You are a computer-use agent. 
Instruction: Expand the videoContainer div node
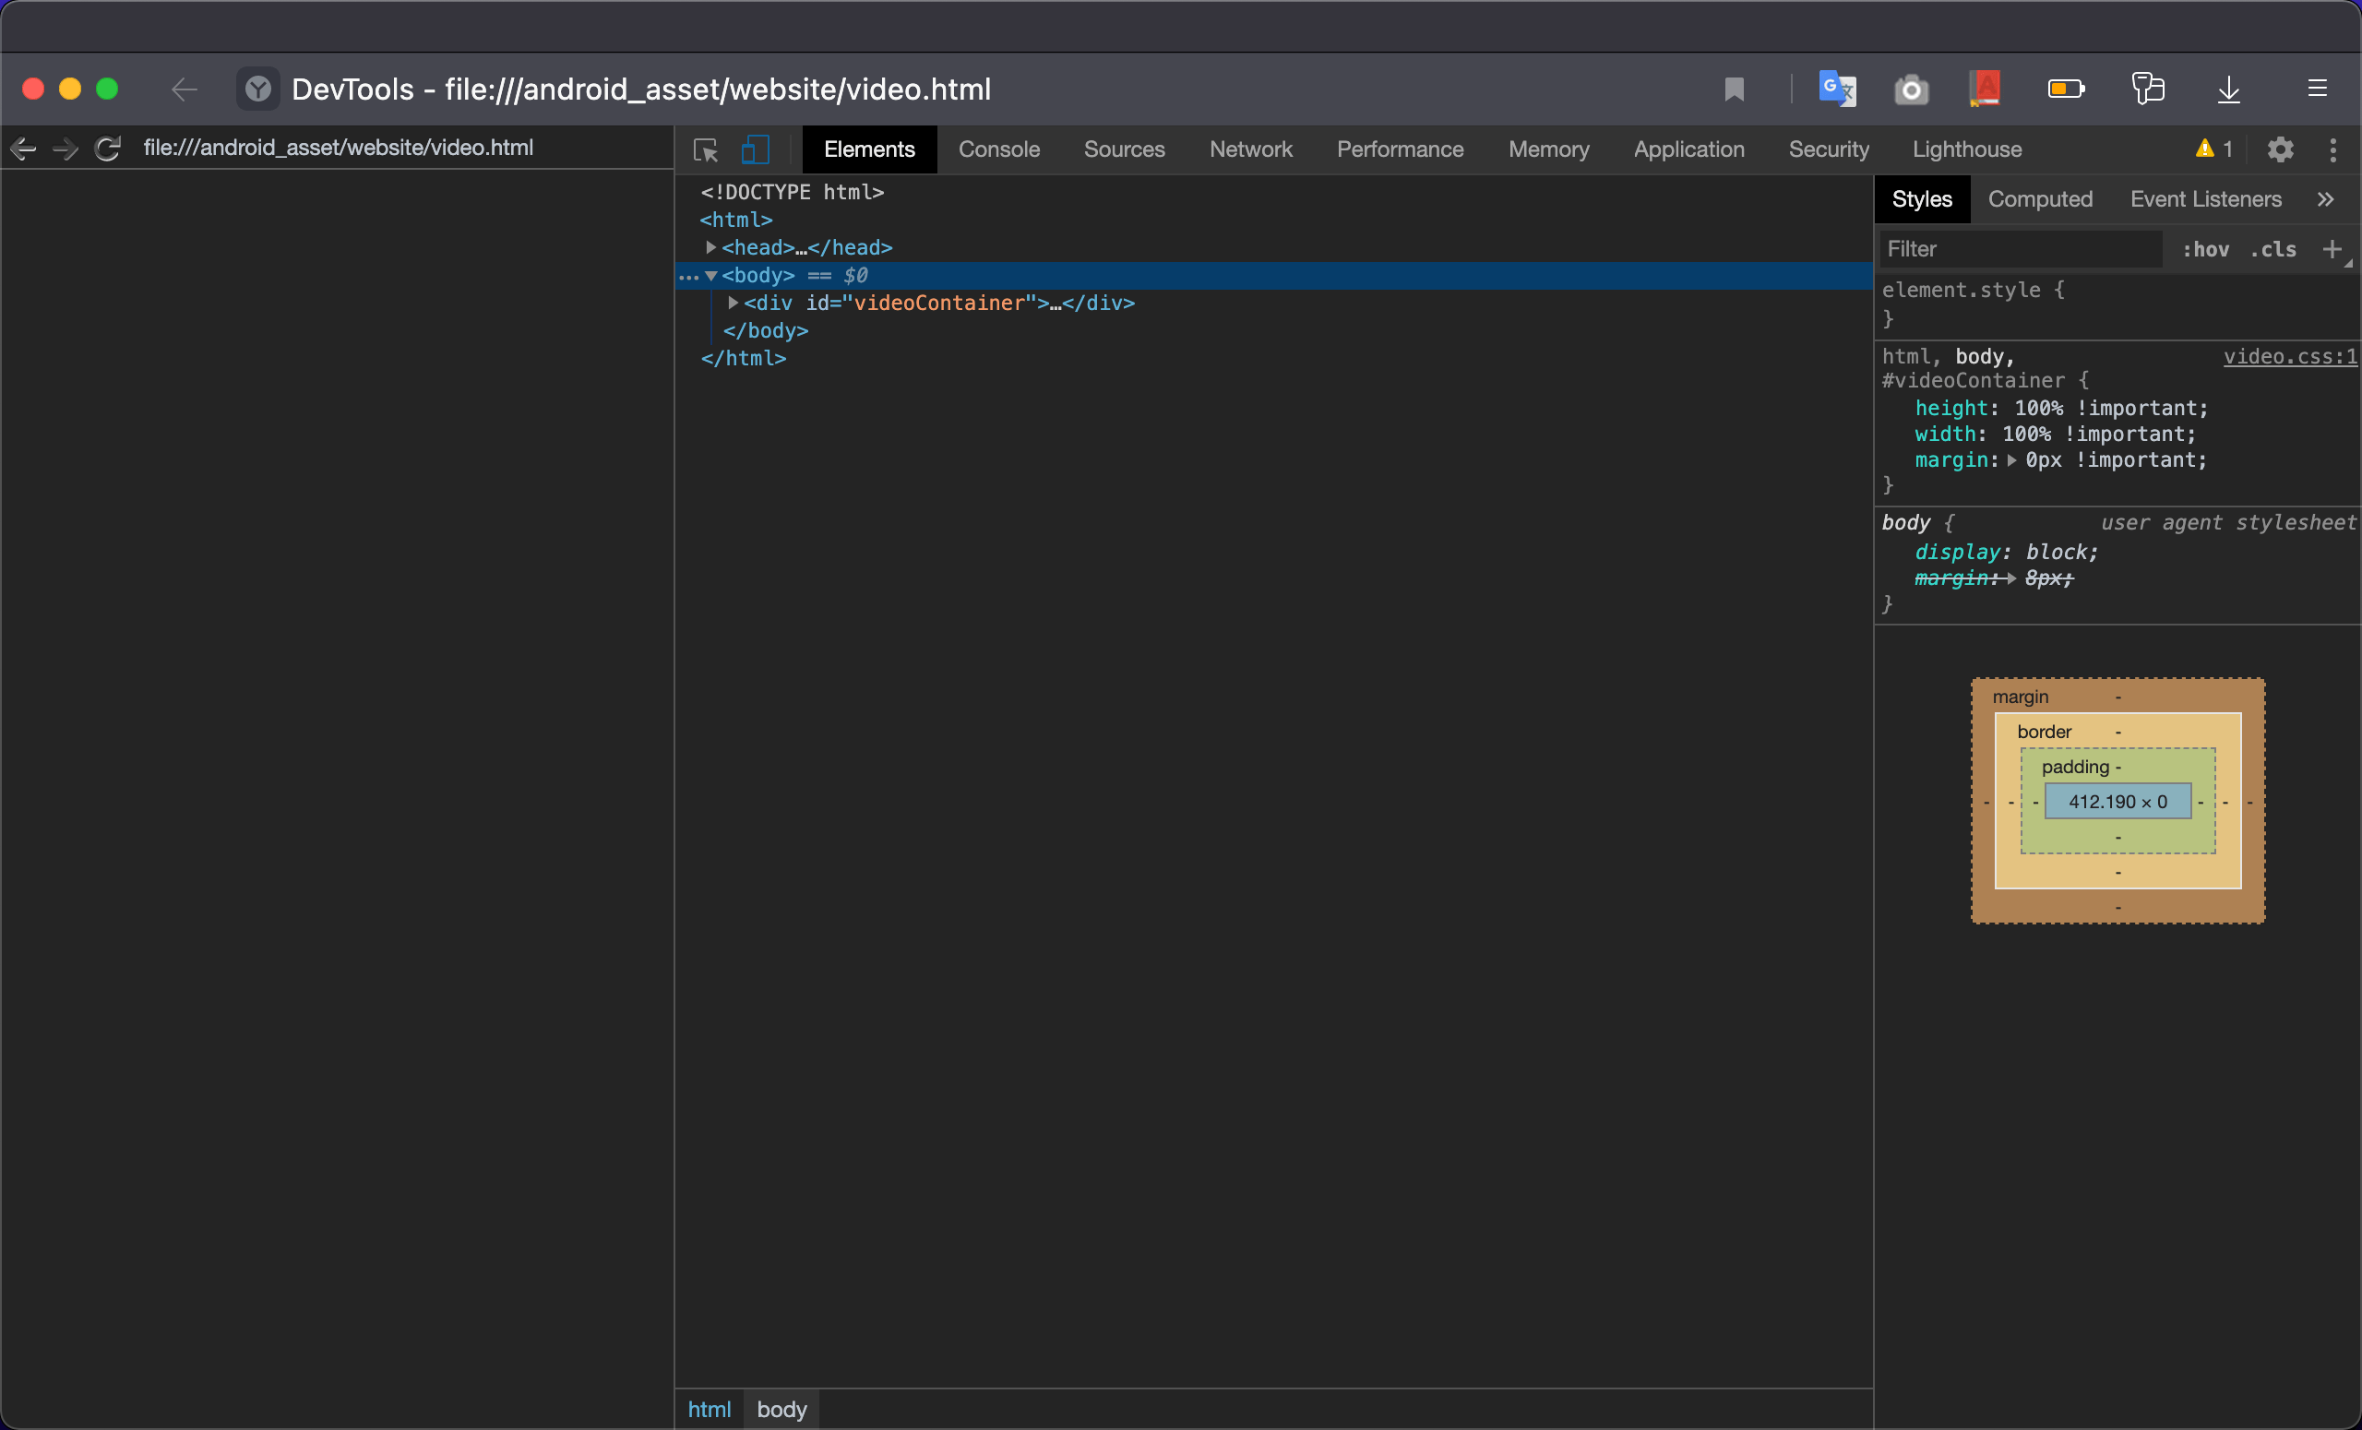pos(734,303)
